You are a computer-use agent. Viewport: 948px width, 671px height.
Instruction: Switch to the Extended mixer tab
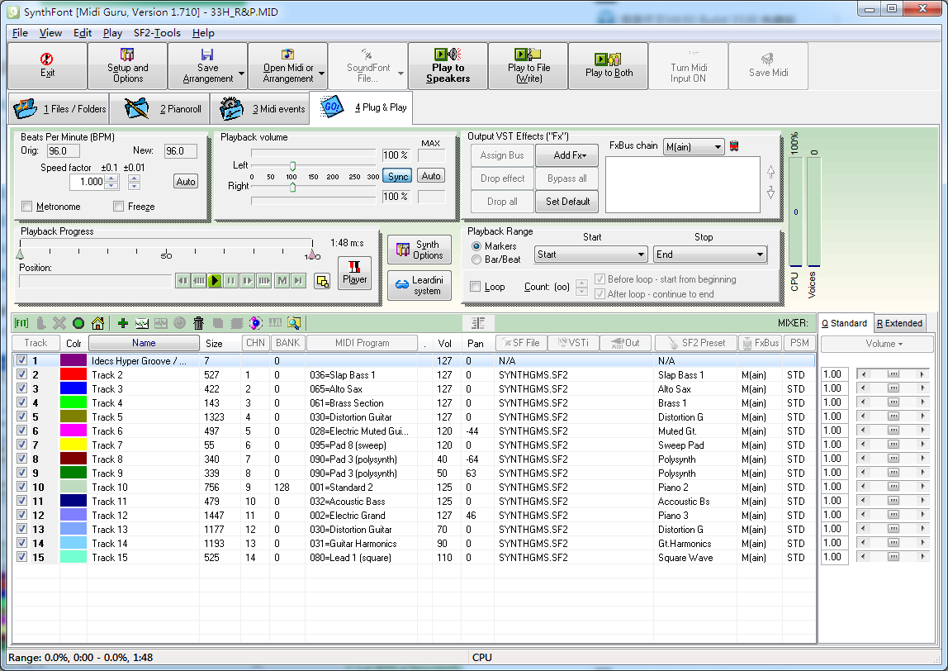pos(899,323)
